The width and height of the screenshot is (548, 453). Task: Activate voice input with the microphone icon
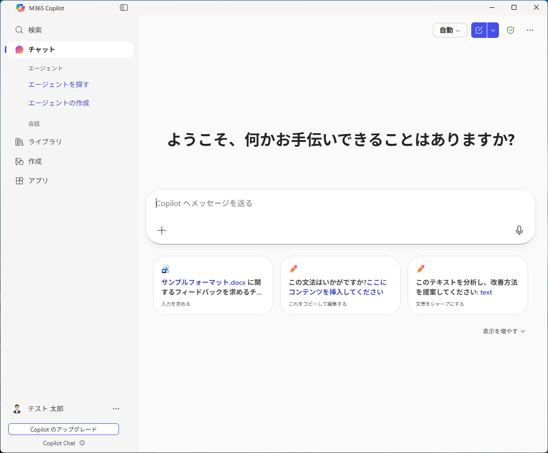click(x=519, y=230)
